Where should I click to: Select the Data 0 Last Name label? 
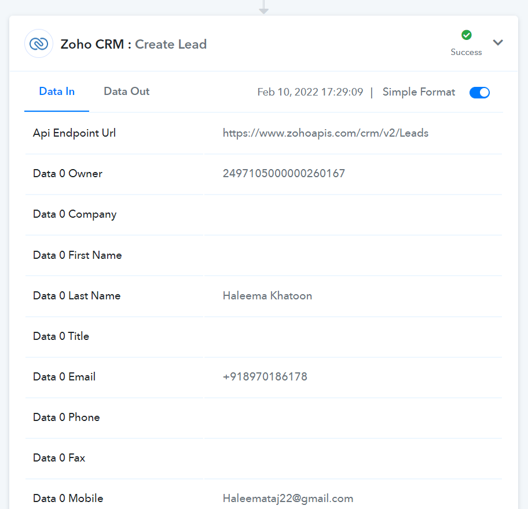tap(77, 296)
